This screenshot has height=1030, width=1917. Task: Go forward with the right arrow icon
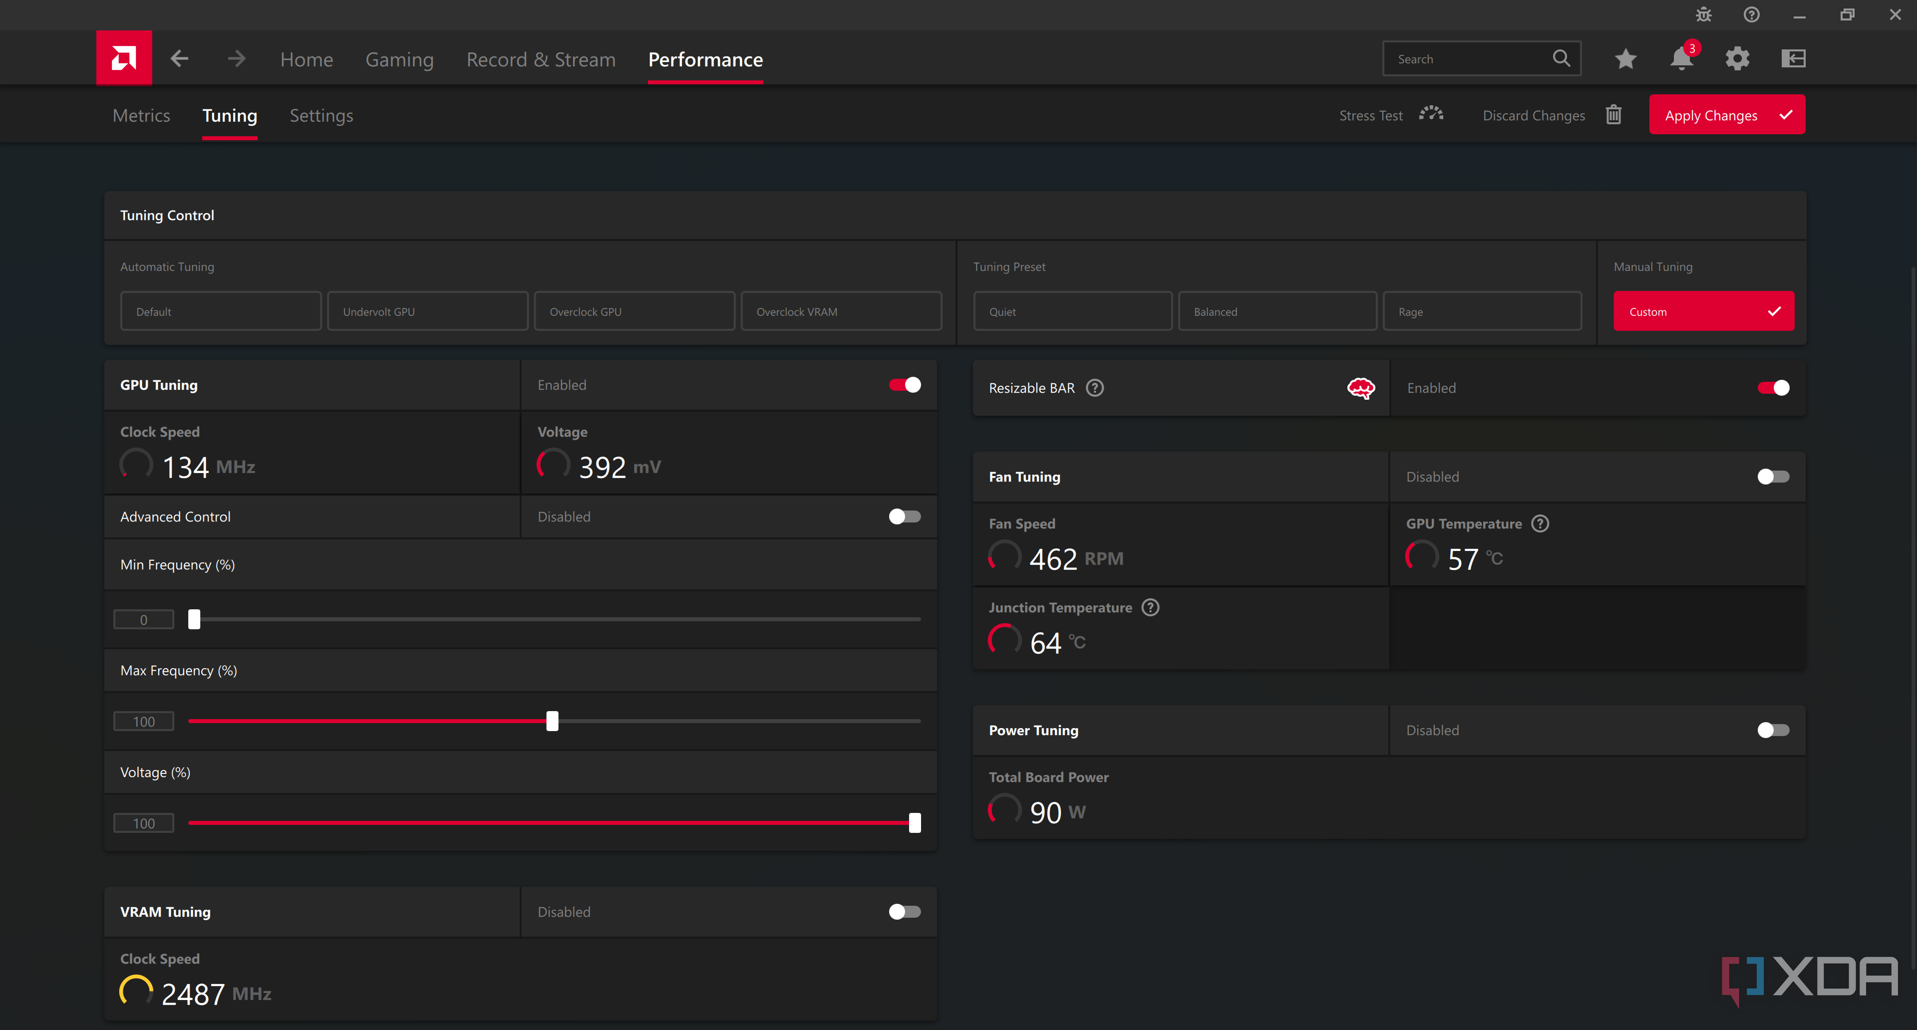click(236, 58)
